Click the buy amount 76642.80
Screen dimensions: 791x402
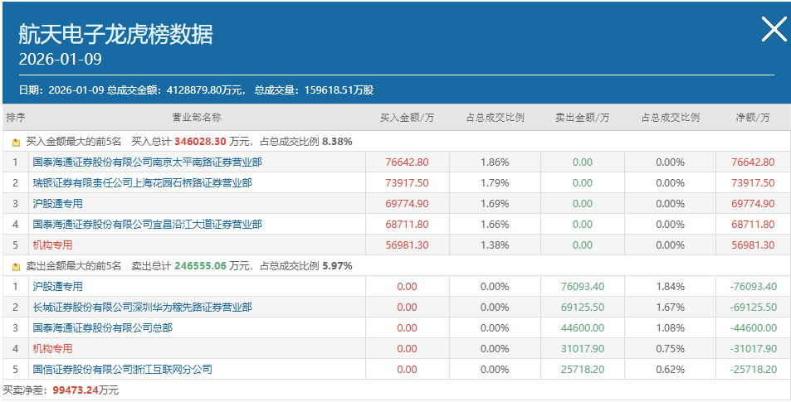[407, 162]
